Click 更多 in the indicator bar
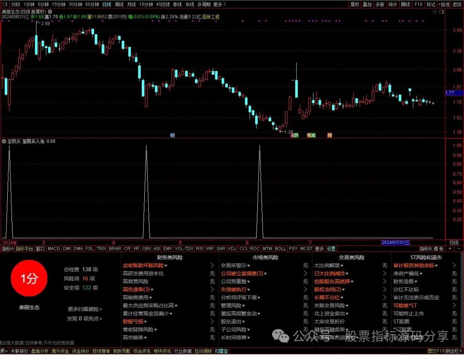 319,249
